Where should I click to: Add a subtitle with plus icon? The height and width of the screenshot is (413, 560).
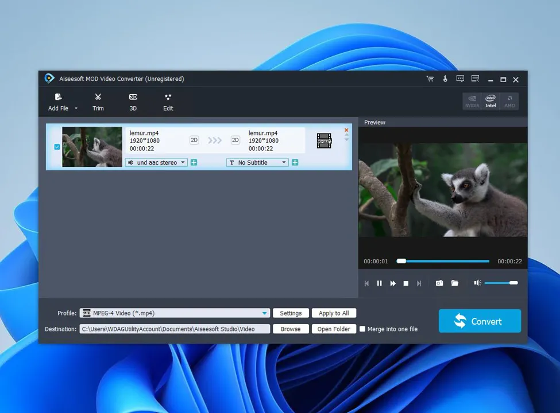(295, 162)
